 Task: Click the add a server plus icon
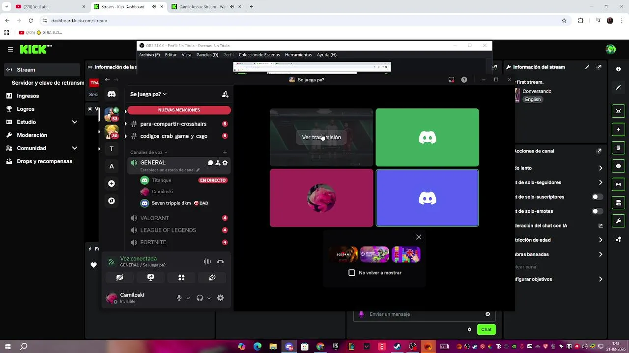pos(112,183)
